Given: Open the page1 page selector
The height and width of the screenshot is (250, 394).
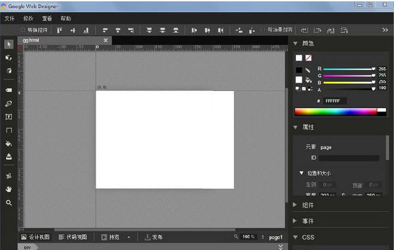Looking at the screenshot, I should point(275,237).
